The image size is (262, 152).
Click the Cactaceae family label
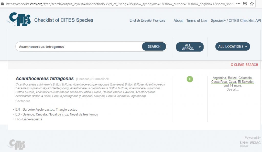point(23,101)
